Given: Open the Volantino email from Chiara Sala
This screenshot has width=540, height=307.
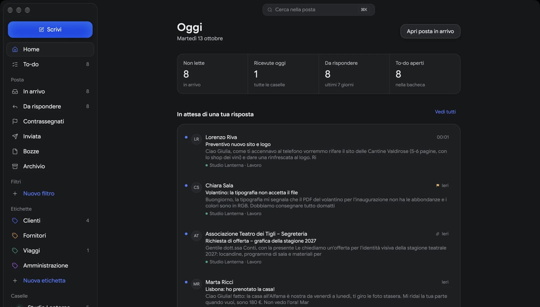Looking at the screenshot, I should pyautogui.click(x=318, y=199).
